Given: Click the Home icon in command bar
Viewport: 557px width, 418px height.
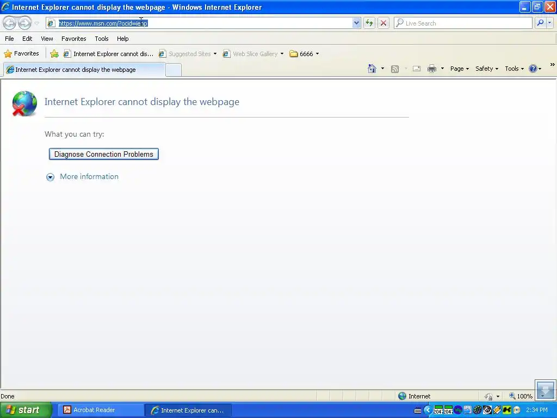Looking at the screenshot, I should click(x=372, y=69).
